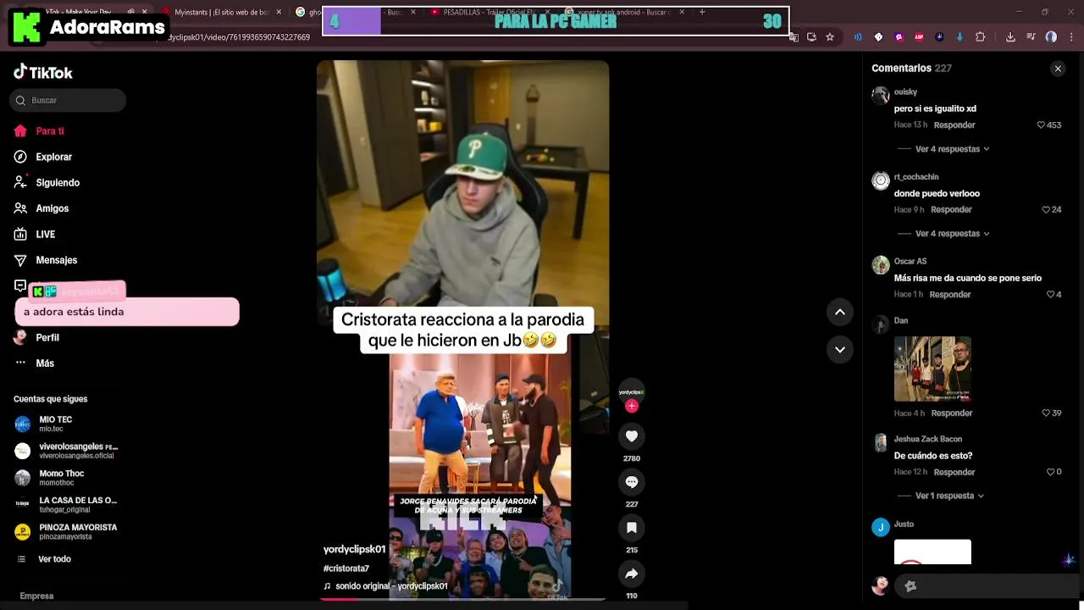Switch to Myinstants browser tab
Screen dimensions: 1084x610
click(221, 13)
